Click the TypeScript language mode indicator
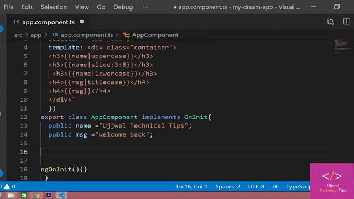Screen dimensions: 354x199 pyautogui.click(x=298, y=187)
